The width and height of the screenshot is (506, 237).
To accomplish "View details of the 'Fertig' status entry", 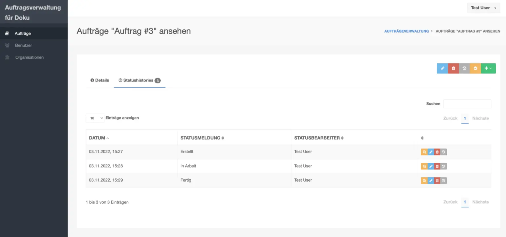I will point(424,181).
